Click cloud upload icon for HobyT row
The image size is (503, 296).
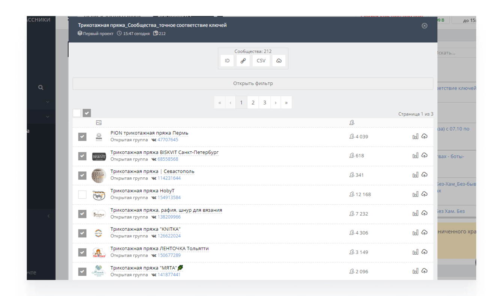pos(425,194)
